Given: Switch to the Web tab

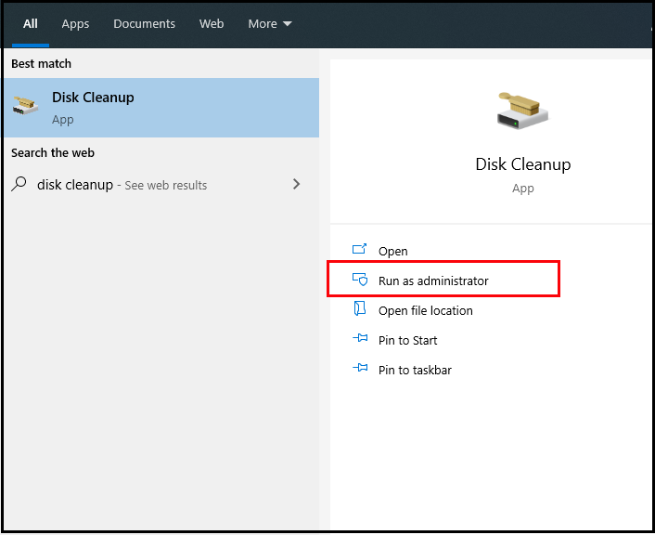Looking at the screenshot, I should (212, 24).
